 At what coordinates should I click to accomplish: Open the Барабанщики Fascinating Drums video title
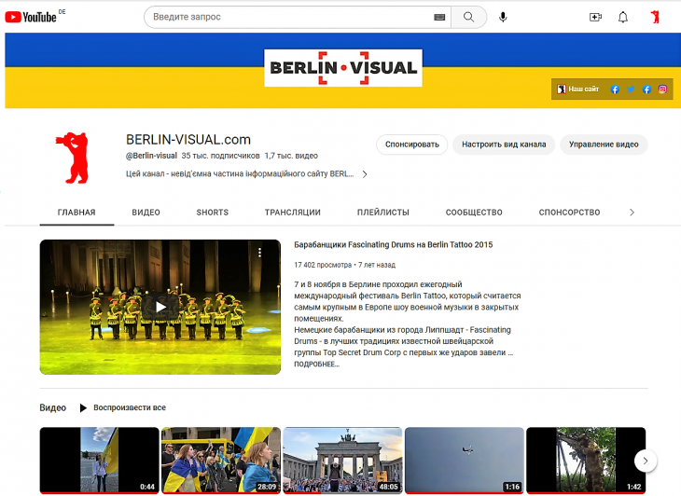[x=394, y=245]
